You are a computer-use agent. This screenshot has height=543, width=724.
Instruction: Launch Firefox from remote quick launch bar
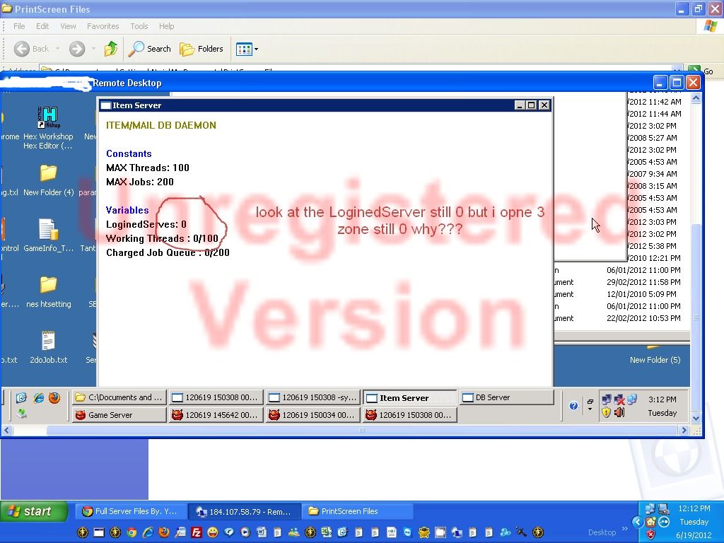(x=54, y=397)
